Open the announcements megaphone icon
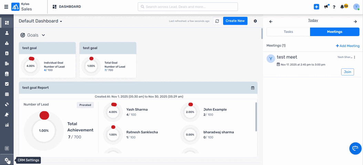 [326, 7]
